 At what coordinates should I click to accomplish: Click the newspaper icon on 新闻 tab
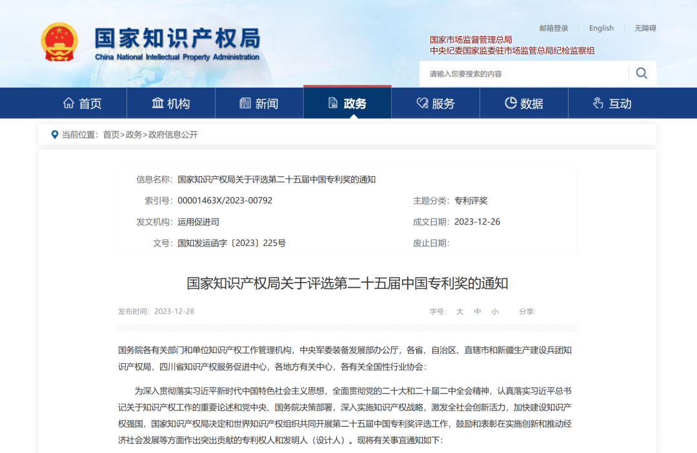247,103
